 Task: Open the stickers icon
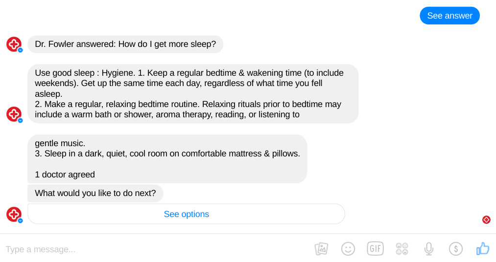pyautogui.click(x=402, y=249)
